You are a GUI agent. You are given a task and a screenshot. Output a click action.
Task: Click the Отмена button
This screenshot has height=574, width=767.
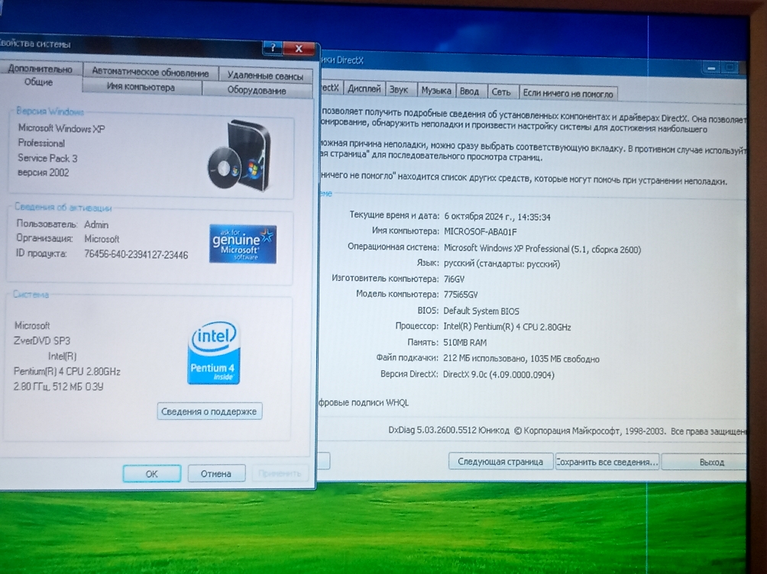pos(215,474)
